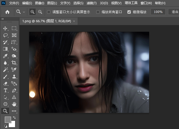Image resolution: width=179 pixels, height=129 pixels.
Task: Select the Clone Stamp tool
Action: click(14, 77)
